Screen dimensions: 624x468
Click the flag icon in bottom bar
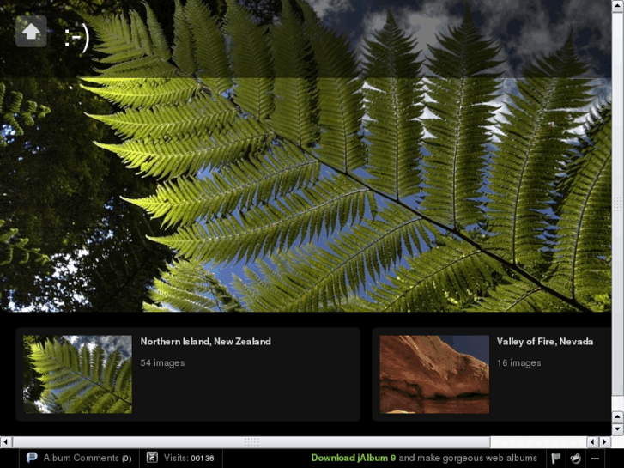[x=556, y=459]
